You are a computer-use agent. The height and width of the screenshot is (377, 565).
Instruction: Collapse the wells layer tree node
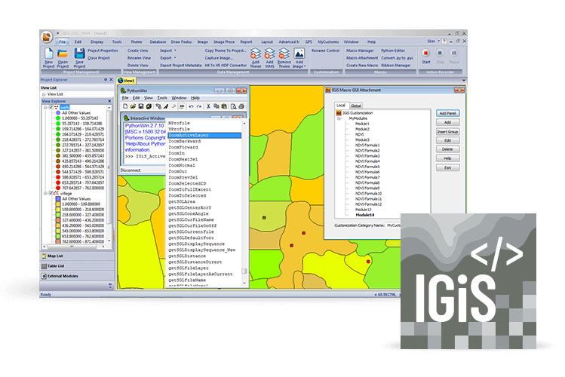(46, 107)
